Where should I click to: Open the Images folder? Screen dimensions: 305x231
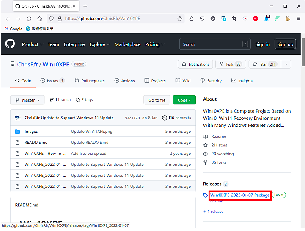pos(31,132)
